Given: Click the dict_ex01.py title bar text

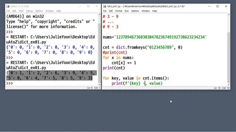Looking at the screenshot, I should pos(146,6).
